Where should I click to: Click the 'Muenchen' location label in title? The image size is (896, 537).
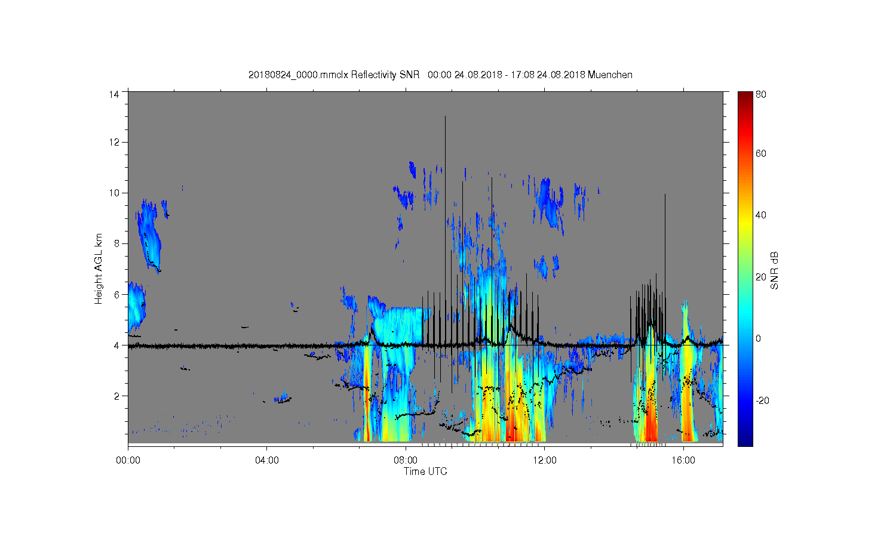[610, 75]
